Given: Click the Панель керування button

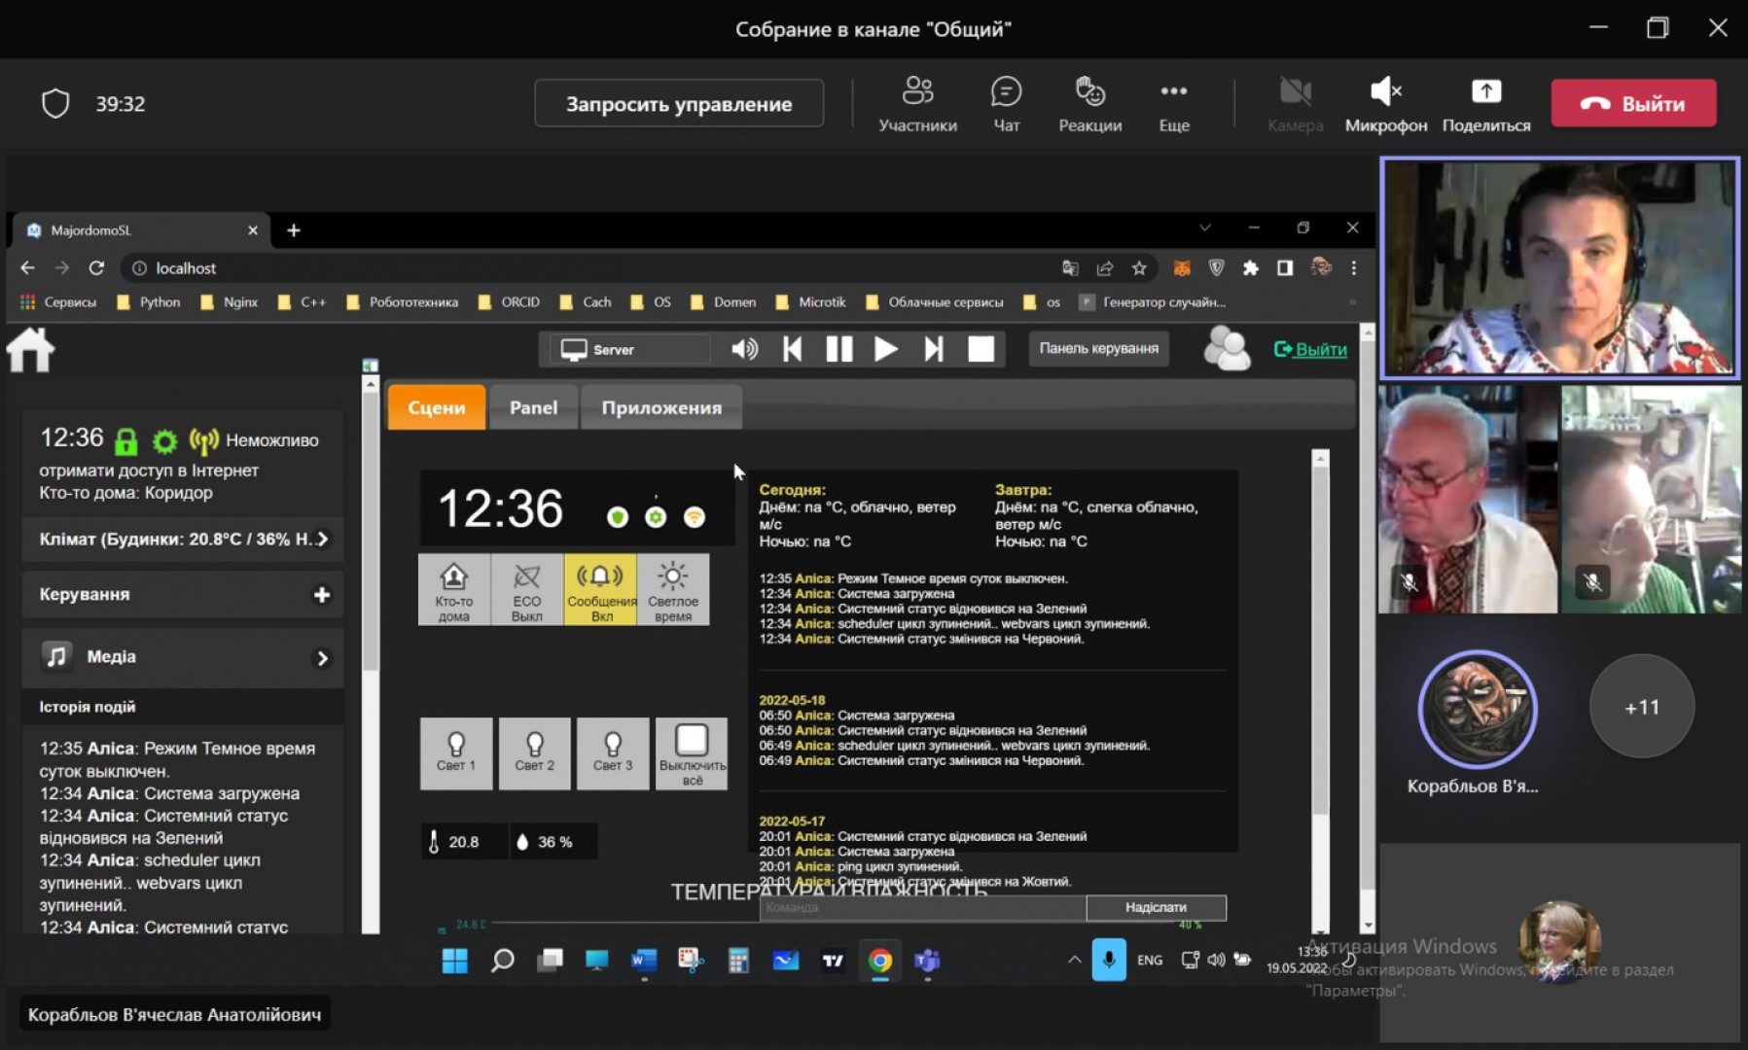Looking at the screenshot, I should (x=1098, y=348).
